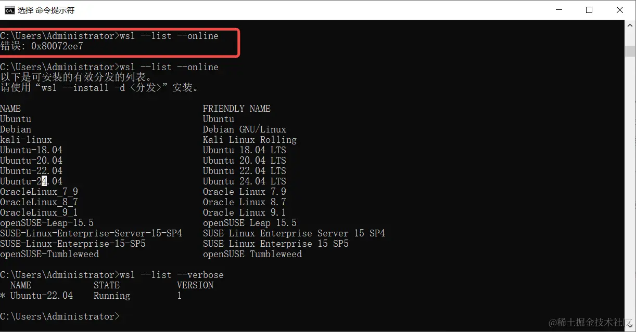This screenshot has width=636, height=332.
Task: Click SUSE Linux Enterprise 15 SP5 text
Action: [x=276, y=244]
